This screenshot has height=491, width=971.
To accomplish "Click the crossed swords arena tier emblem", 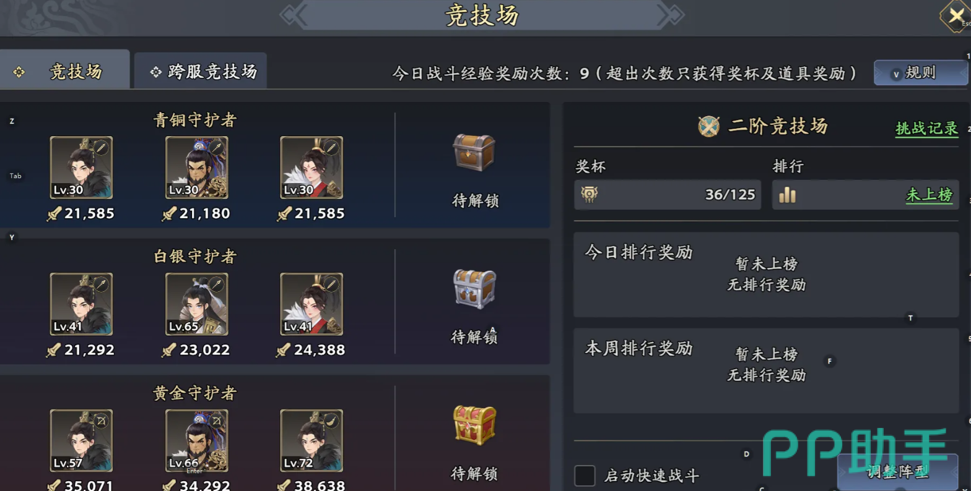I will click(x=709, y=126).
